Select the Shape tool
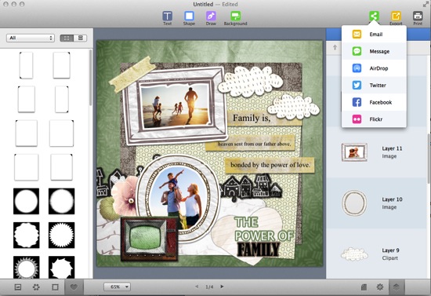Viewport: 431px width, 296px height. click(x=189, y=18)
